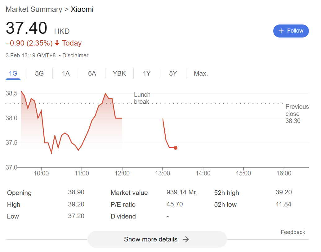Select the 1G time range tab

click(13, 73)
